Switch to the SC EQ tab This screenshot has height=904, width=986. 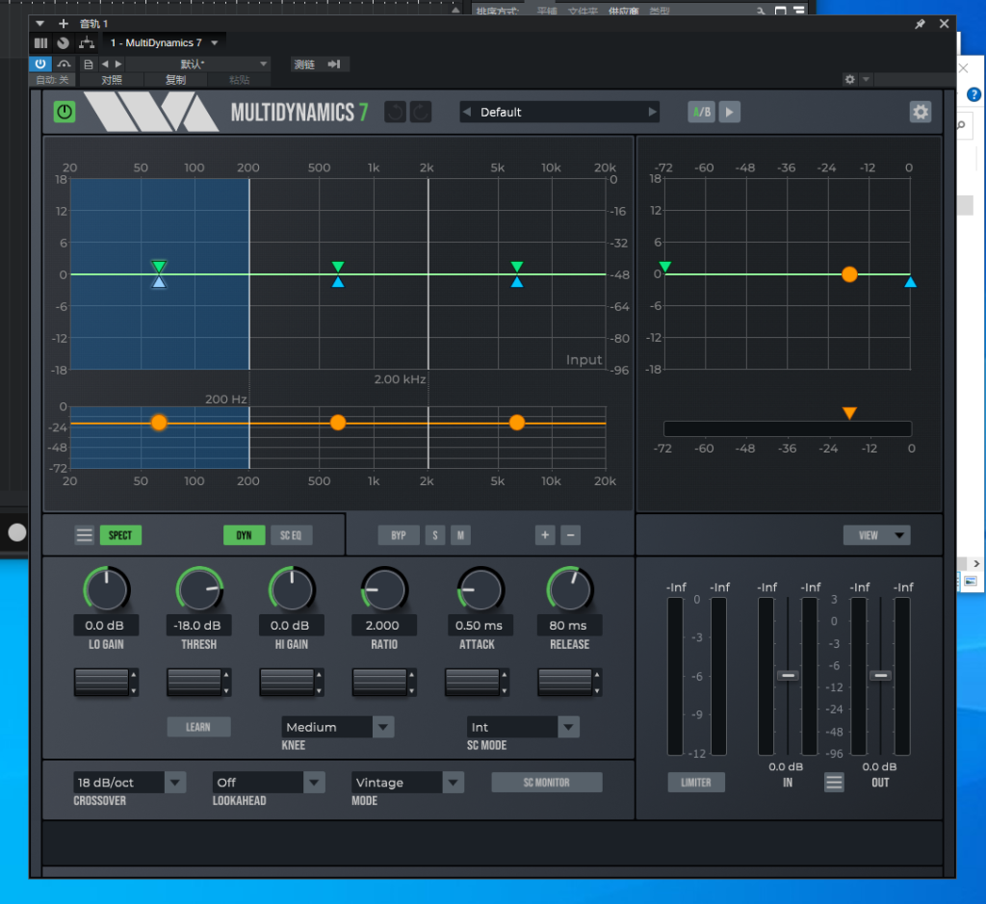tap(291, 535)
